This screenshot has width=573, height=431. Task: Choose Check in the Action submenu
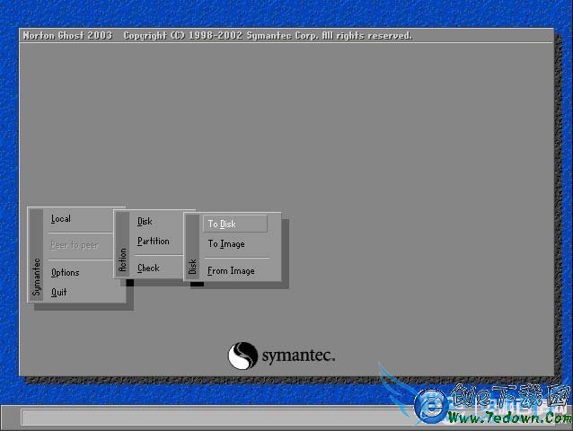click(148, 268)
